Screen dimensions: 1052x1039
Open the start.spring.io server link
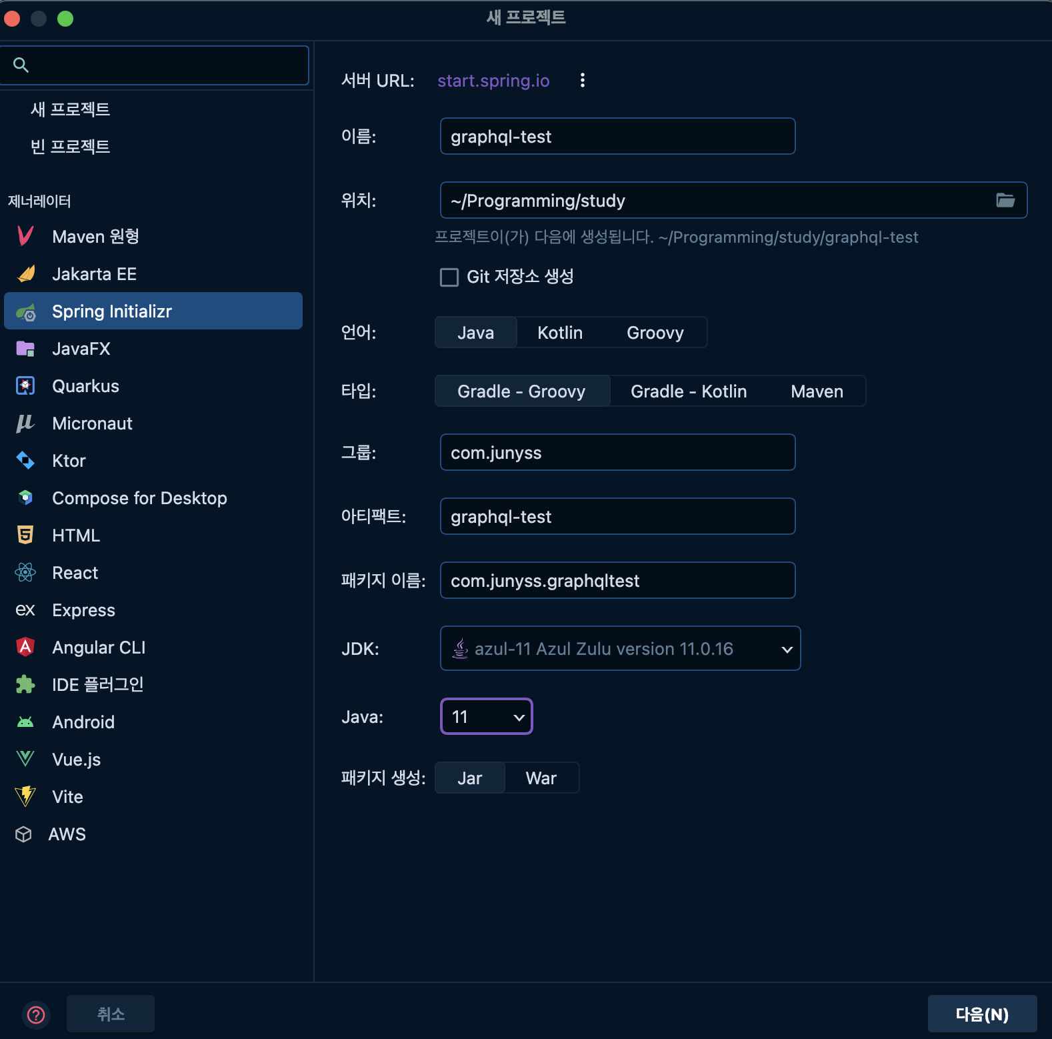[493, 80]
